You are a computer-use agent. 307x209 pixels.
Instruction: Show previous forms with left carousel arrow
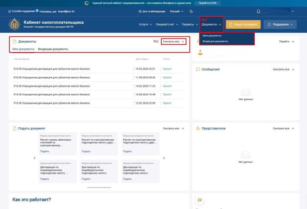pos(34,158)
